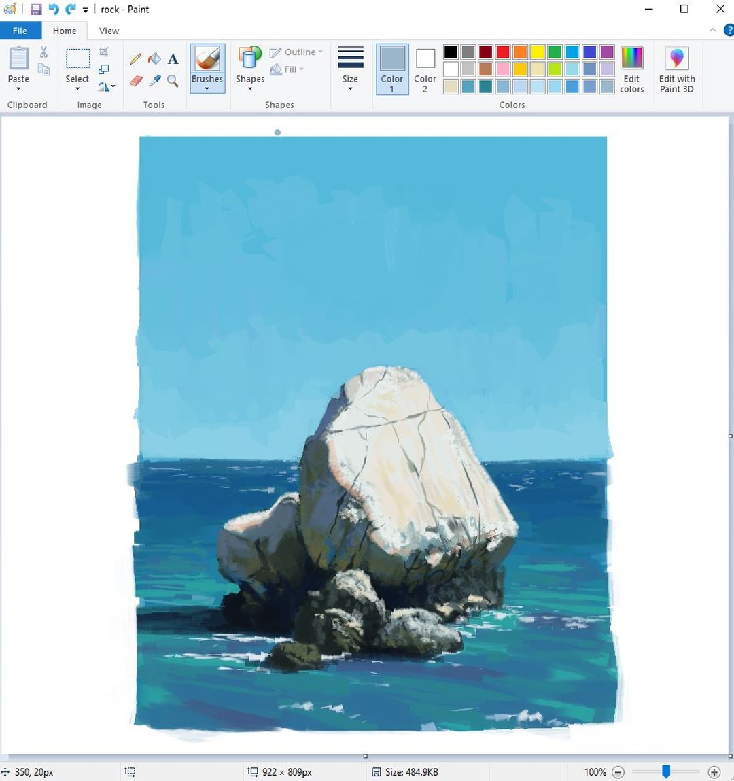Pick the dark red color swatch
The width and height of the screenshot is (734, 781).
[485, 52]
